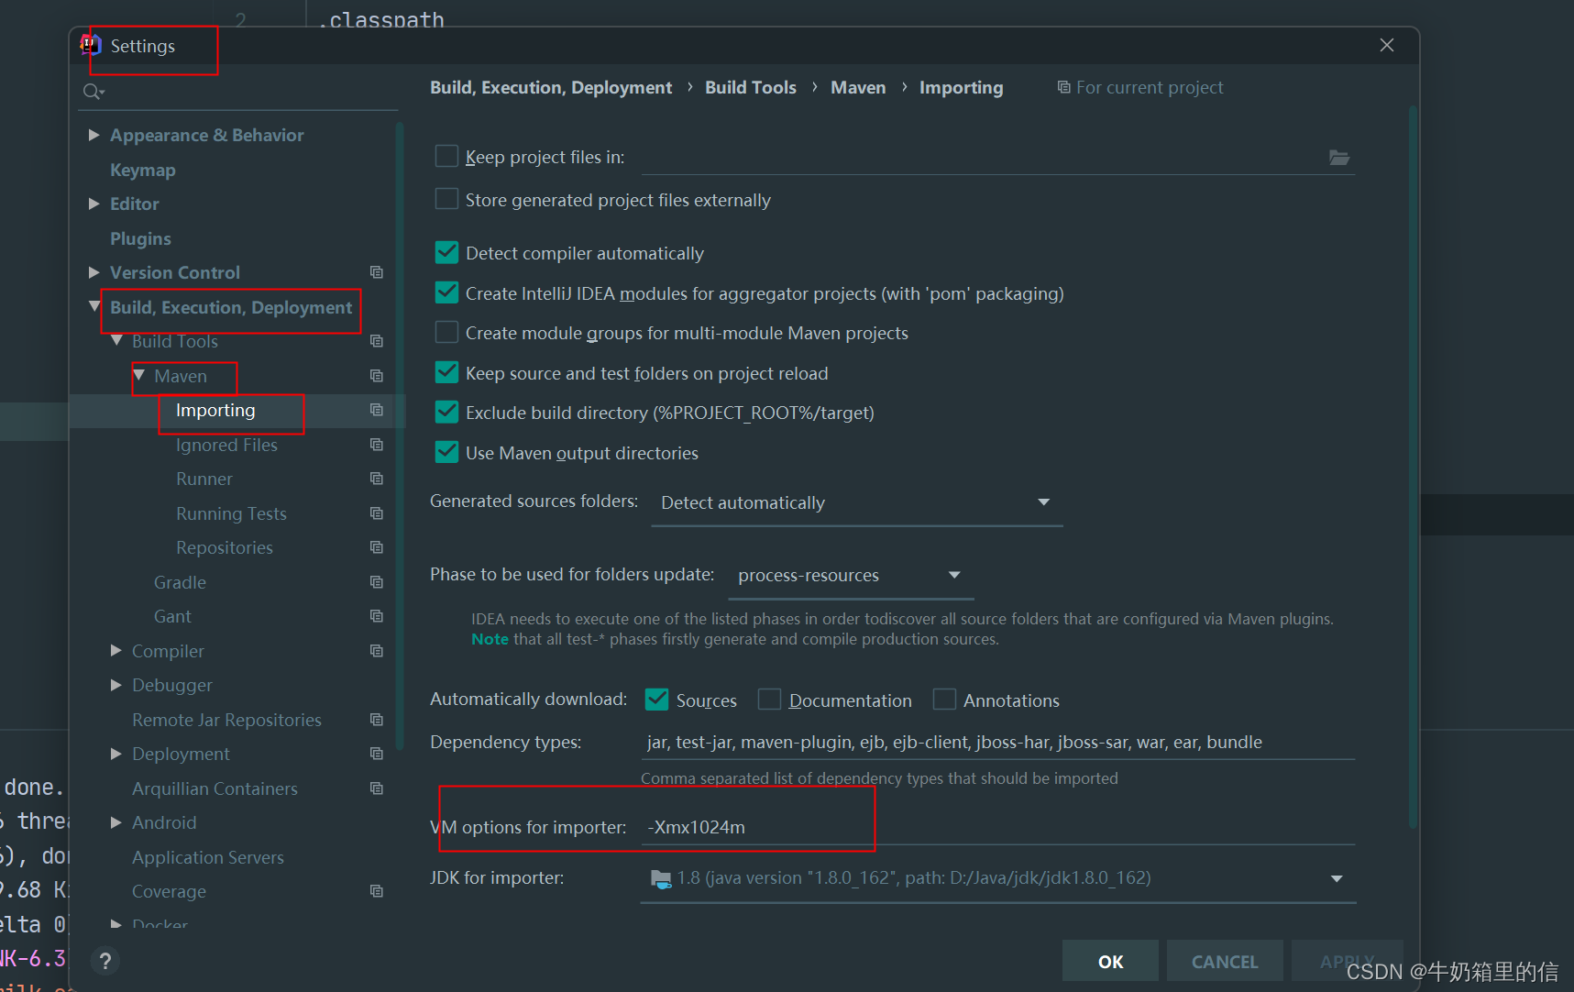Click the search icon in Settings
1574x992 pixels.
coord(94,92)
